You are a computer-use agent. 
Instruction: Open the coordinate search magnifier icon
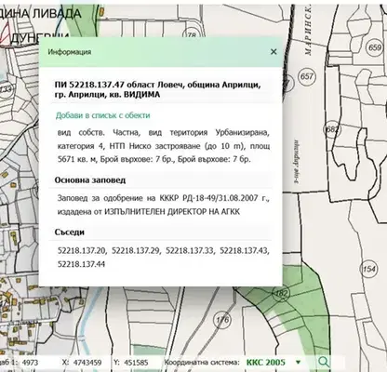coord(324,362)
